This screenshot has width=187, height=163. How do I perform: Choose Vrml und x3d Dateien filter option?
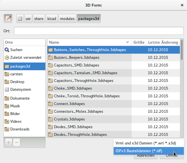pyautogui.click(x=145, y=143)
